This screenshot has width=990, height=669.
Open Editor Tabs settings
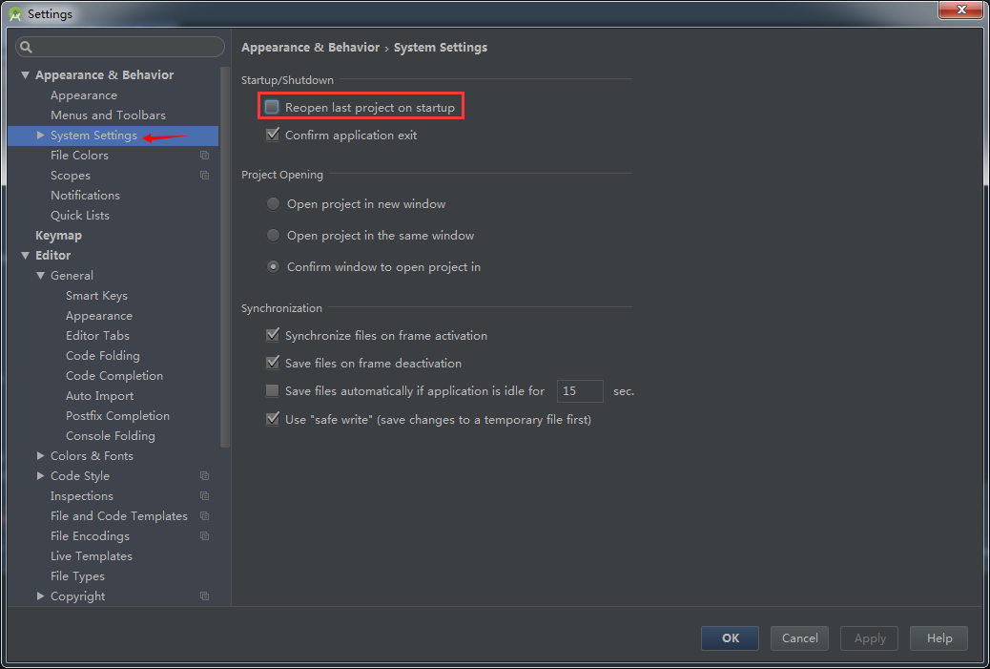[97, 335]
